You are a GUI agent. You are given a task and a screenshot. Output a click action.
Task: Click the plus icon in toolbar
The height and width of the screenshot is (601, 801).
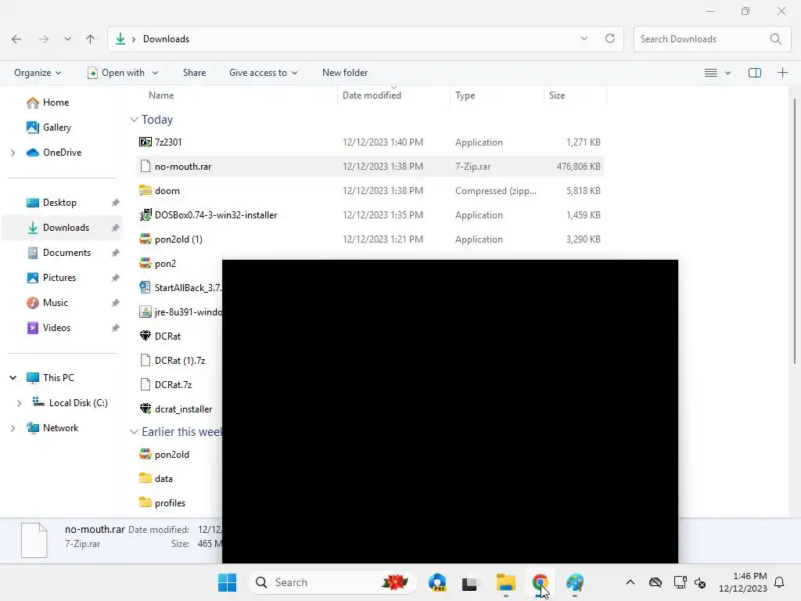coord(782,73)
